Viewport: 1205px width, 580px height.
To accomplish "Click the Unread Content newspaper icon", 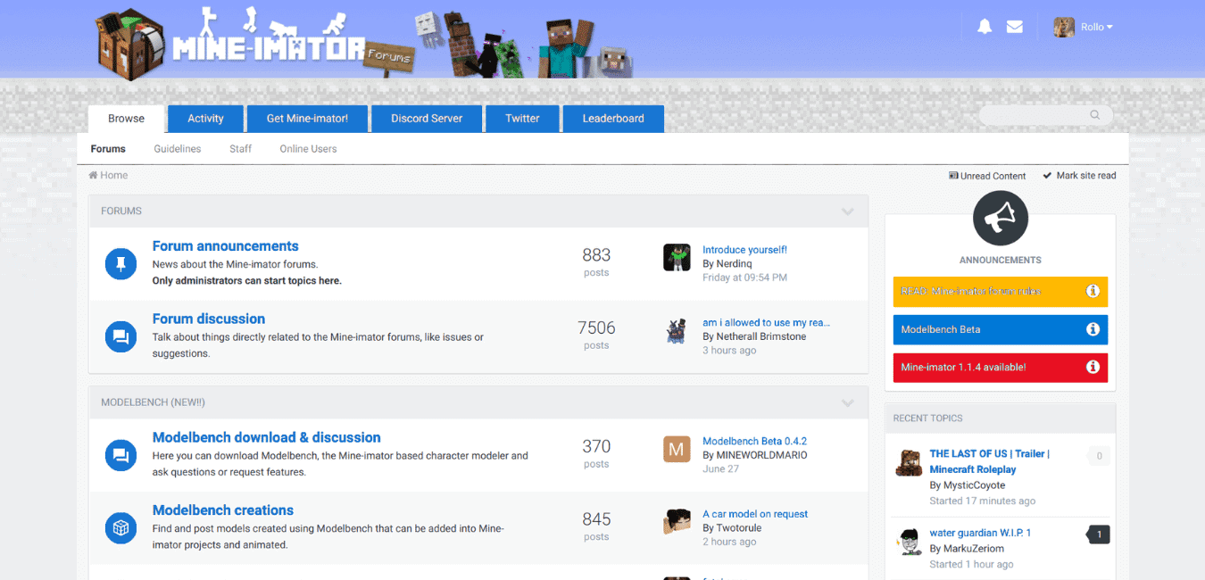I will tap(953, 176).
